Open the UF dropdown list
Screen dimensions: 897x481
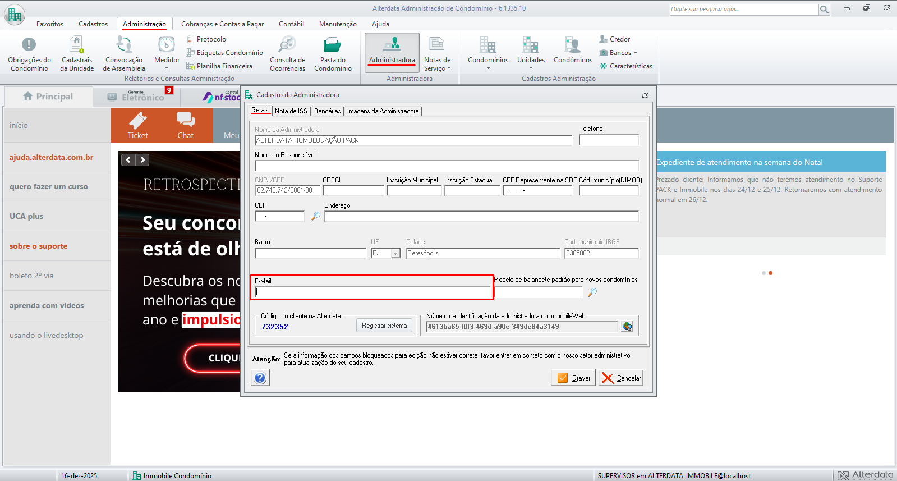395,254
